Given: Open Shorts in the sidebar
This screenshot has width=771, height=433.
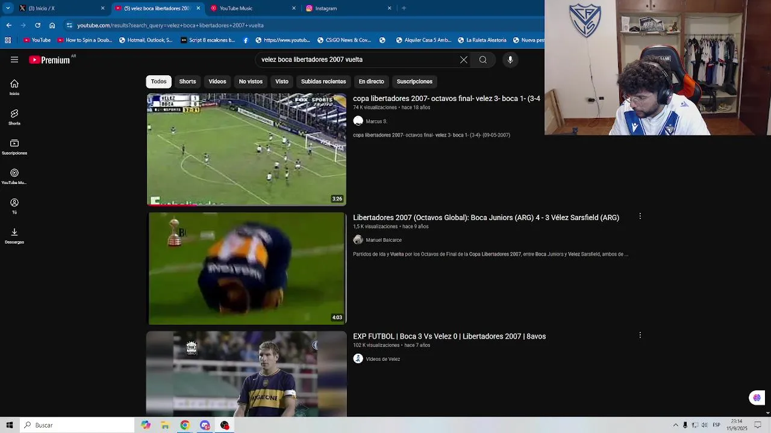Looking at the screenshot, I should coord(14,117).
